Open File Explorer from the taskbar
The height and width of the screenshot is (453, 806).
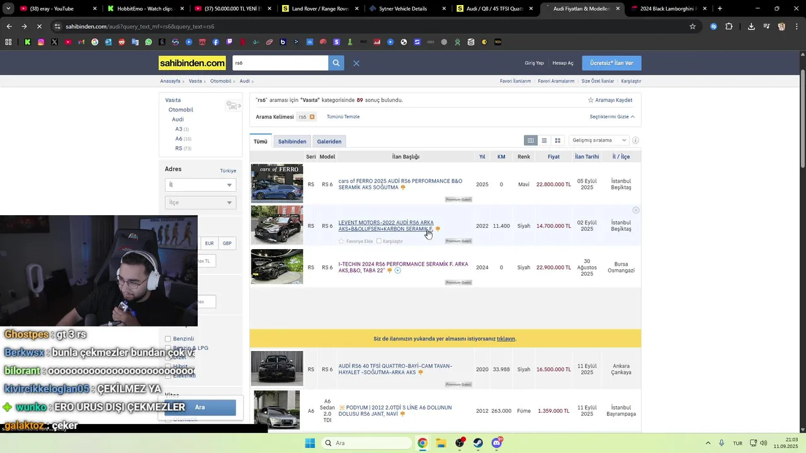tap(441, 443)
